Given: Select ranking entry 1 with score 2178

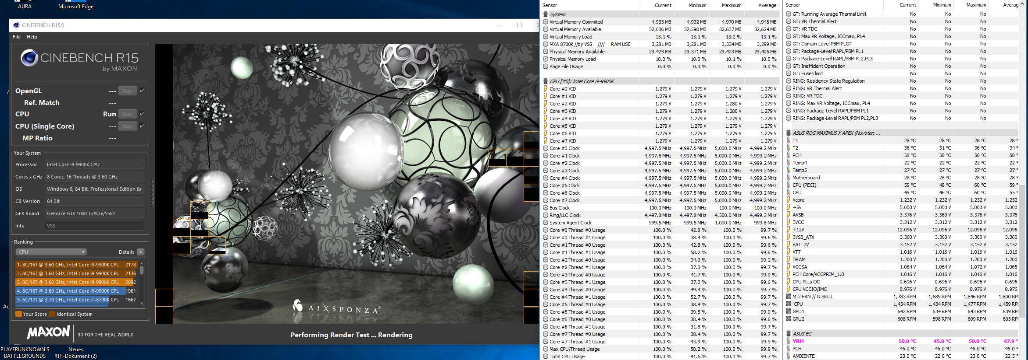Looking at the screenshot, I should [x=77, y=265].
